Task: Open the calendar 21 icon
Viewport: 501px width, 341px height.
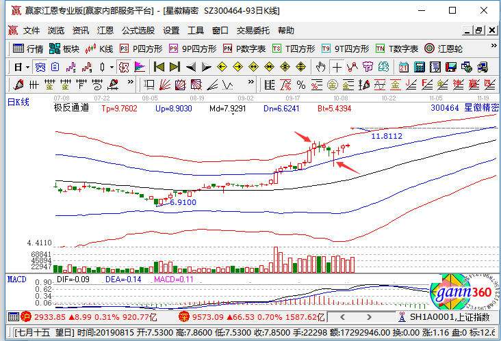Action: click(404, 67)
